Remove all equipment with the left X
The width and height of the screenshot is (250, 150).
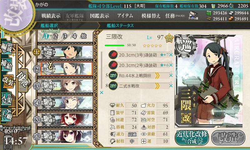[x=101, y=92]
